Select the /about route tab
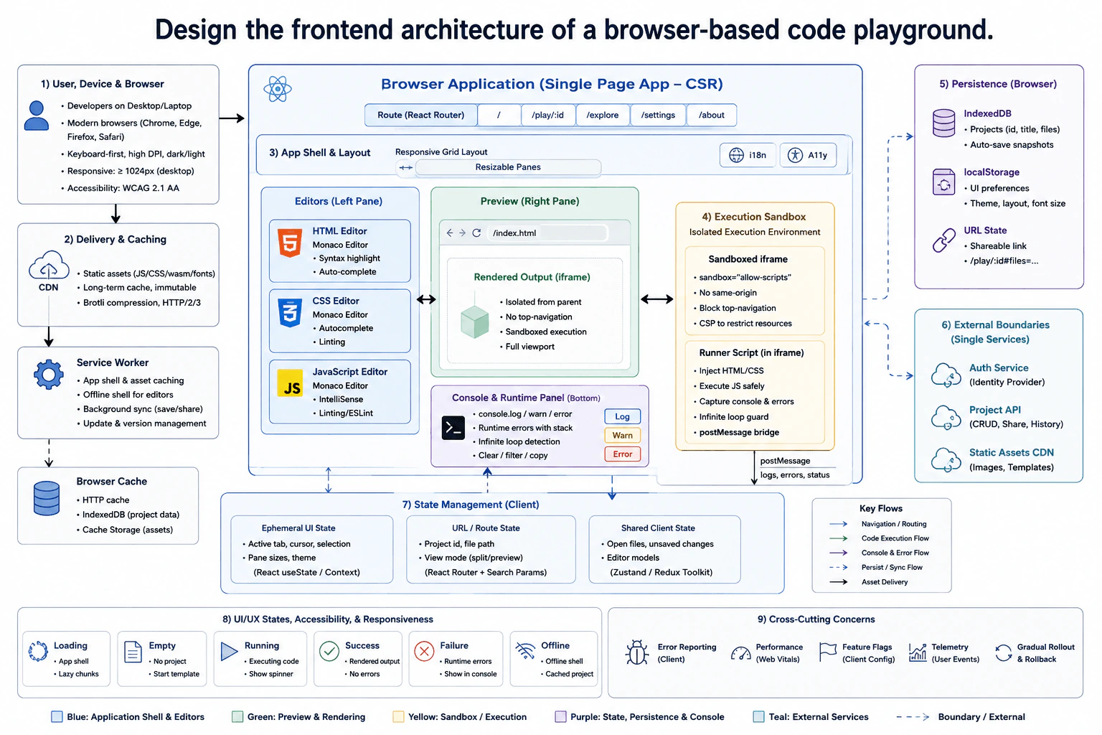The height and width of the screenshot is (735, 1102). click(712, 115)
